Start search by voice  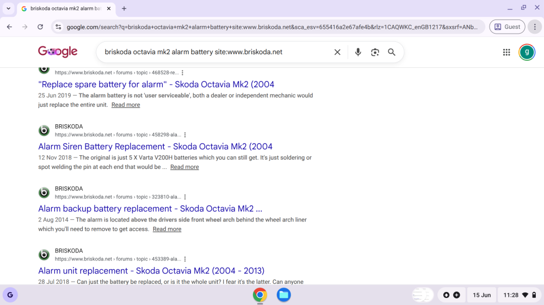(x=358, y=52)
